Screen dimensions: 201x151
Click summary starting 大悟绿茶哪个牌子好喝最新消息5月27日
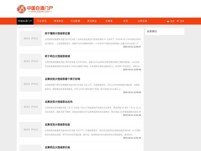click(x=93, y=87)
